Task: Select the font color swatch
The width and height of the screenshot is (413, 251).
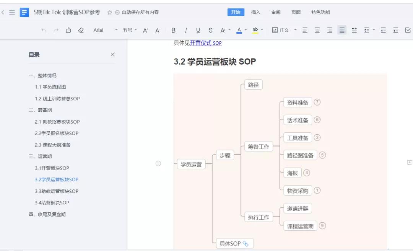Action: (239, 30)
